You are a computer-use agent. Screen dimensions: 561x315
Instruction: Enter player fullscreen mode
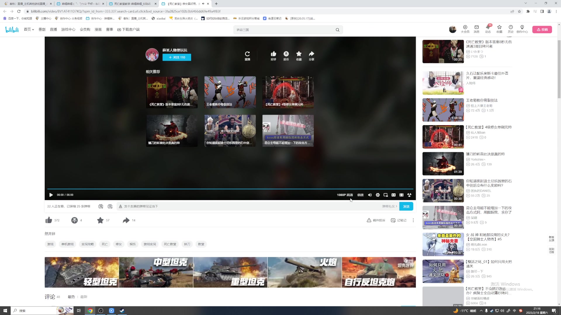[x=401, y=195]
